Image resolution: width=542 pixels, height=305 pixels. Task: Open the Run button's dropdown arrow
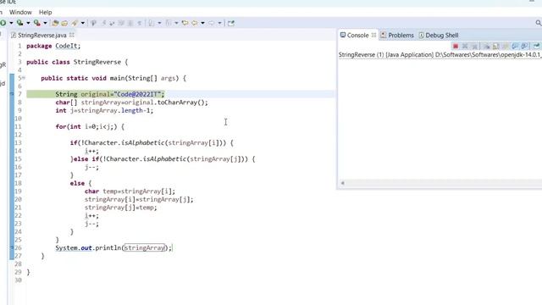pos(11,23)
